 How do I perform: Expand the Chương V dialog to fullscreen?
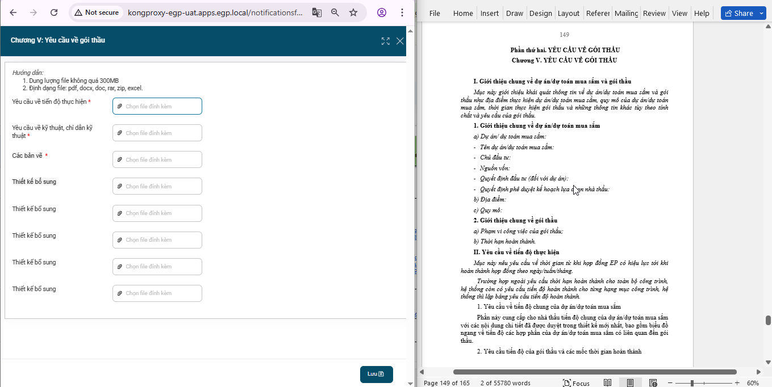coord(386,41)
